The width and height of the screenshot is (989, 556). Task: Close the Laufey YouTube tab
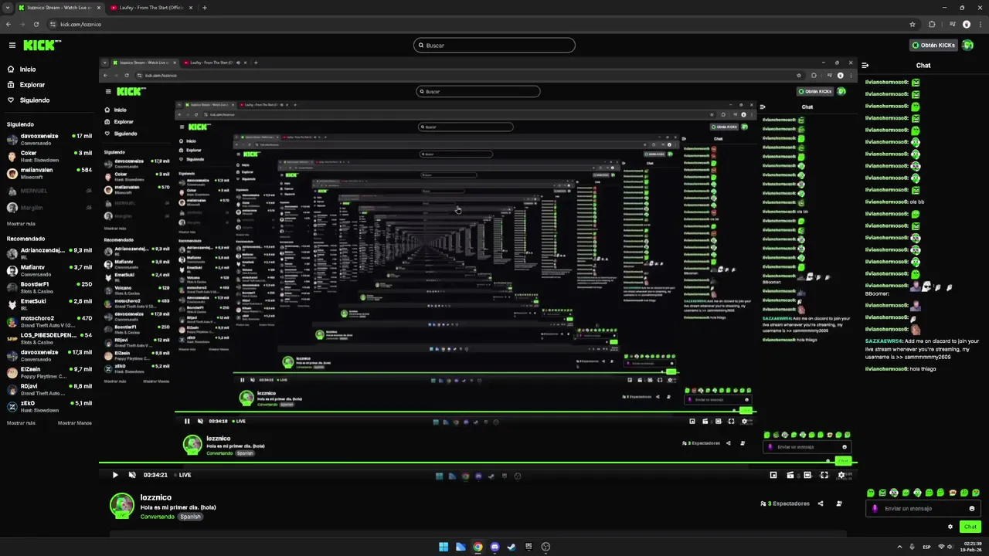click(190, 8)
